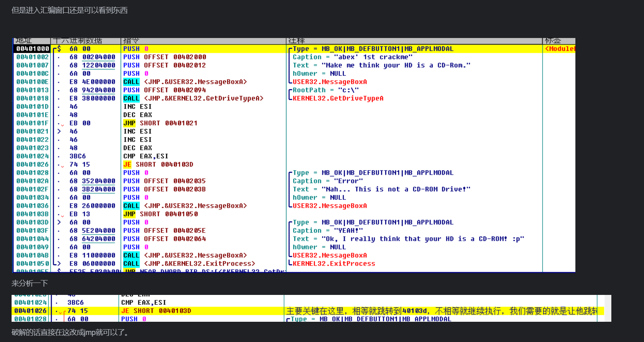Click the line 来分析一下
Image resolution: width=644 pixels, height=342 pixels.
pos(30,283)
